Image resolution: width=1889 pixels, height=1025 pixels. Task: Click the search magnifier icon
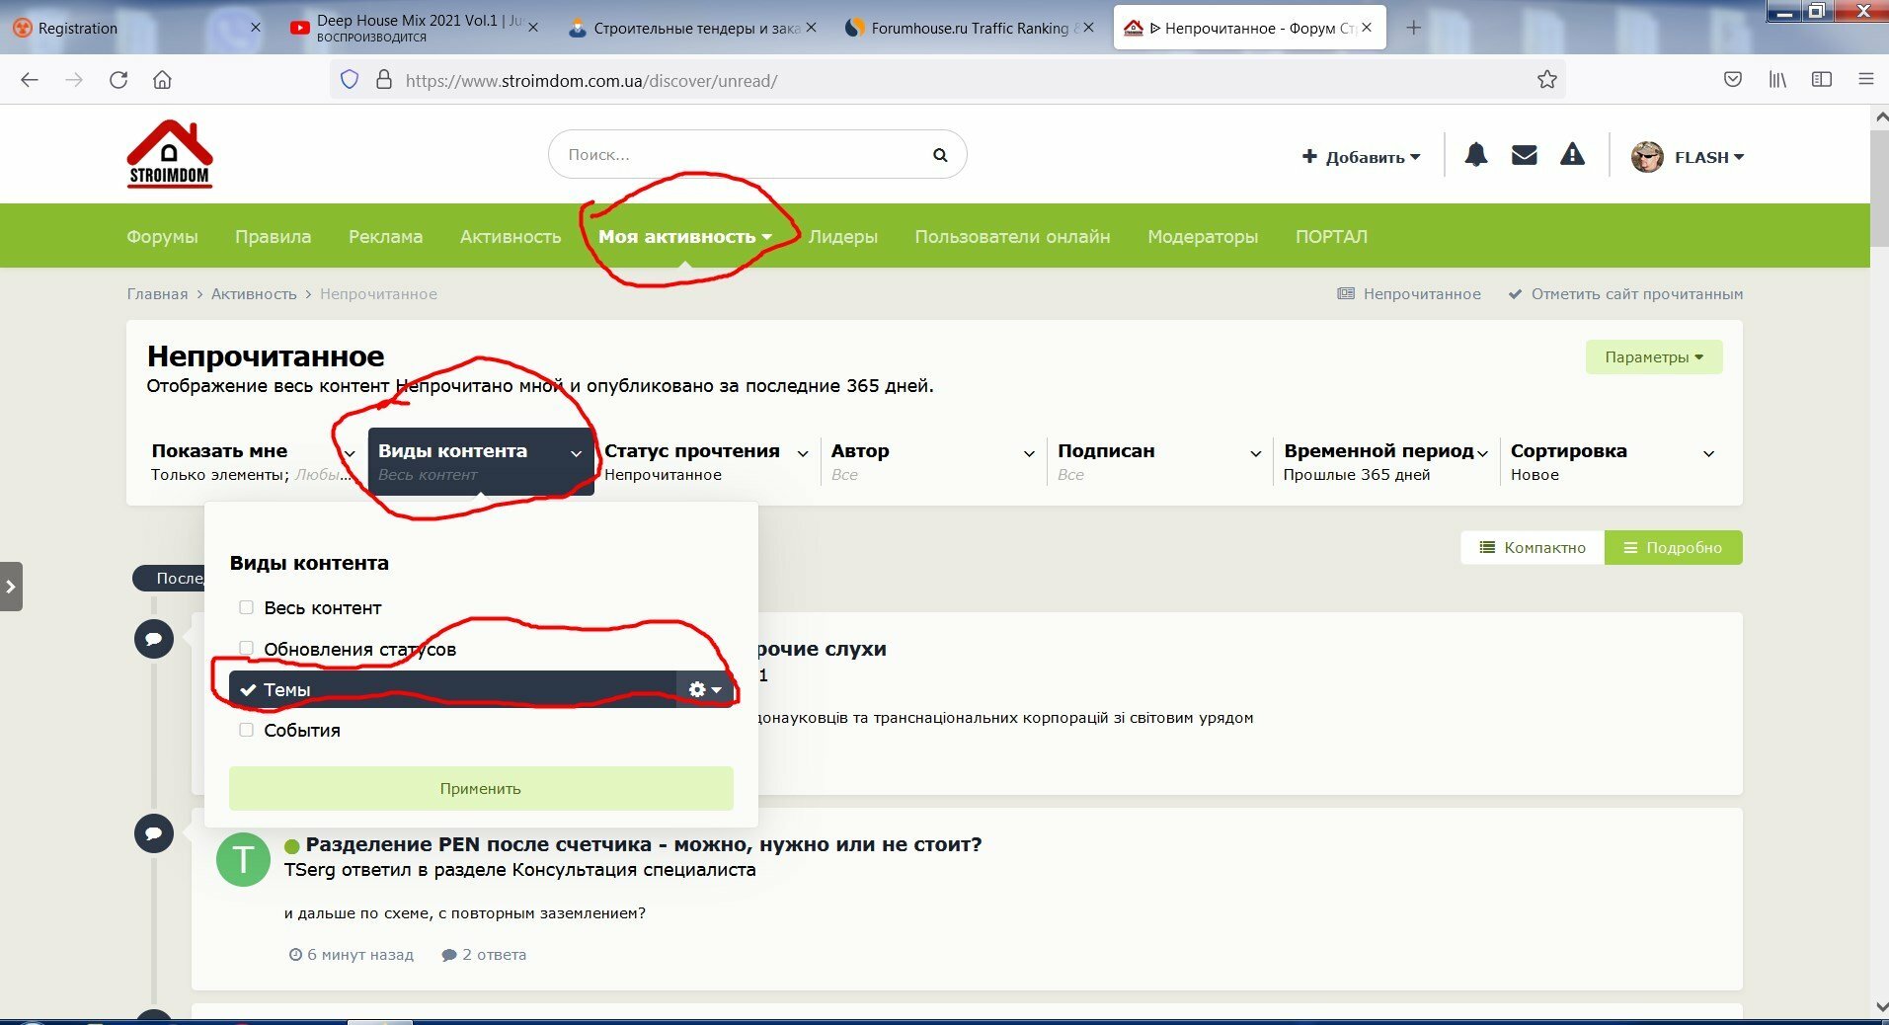pos(940,155)
